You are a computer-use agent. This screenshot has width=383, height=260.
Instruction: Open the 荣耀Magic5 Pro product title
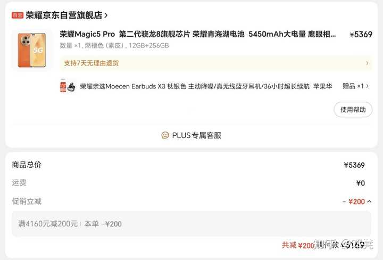point(197,34)
